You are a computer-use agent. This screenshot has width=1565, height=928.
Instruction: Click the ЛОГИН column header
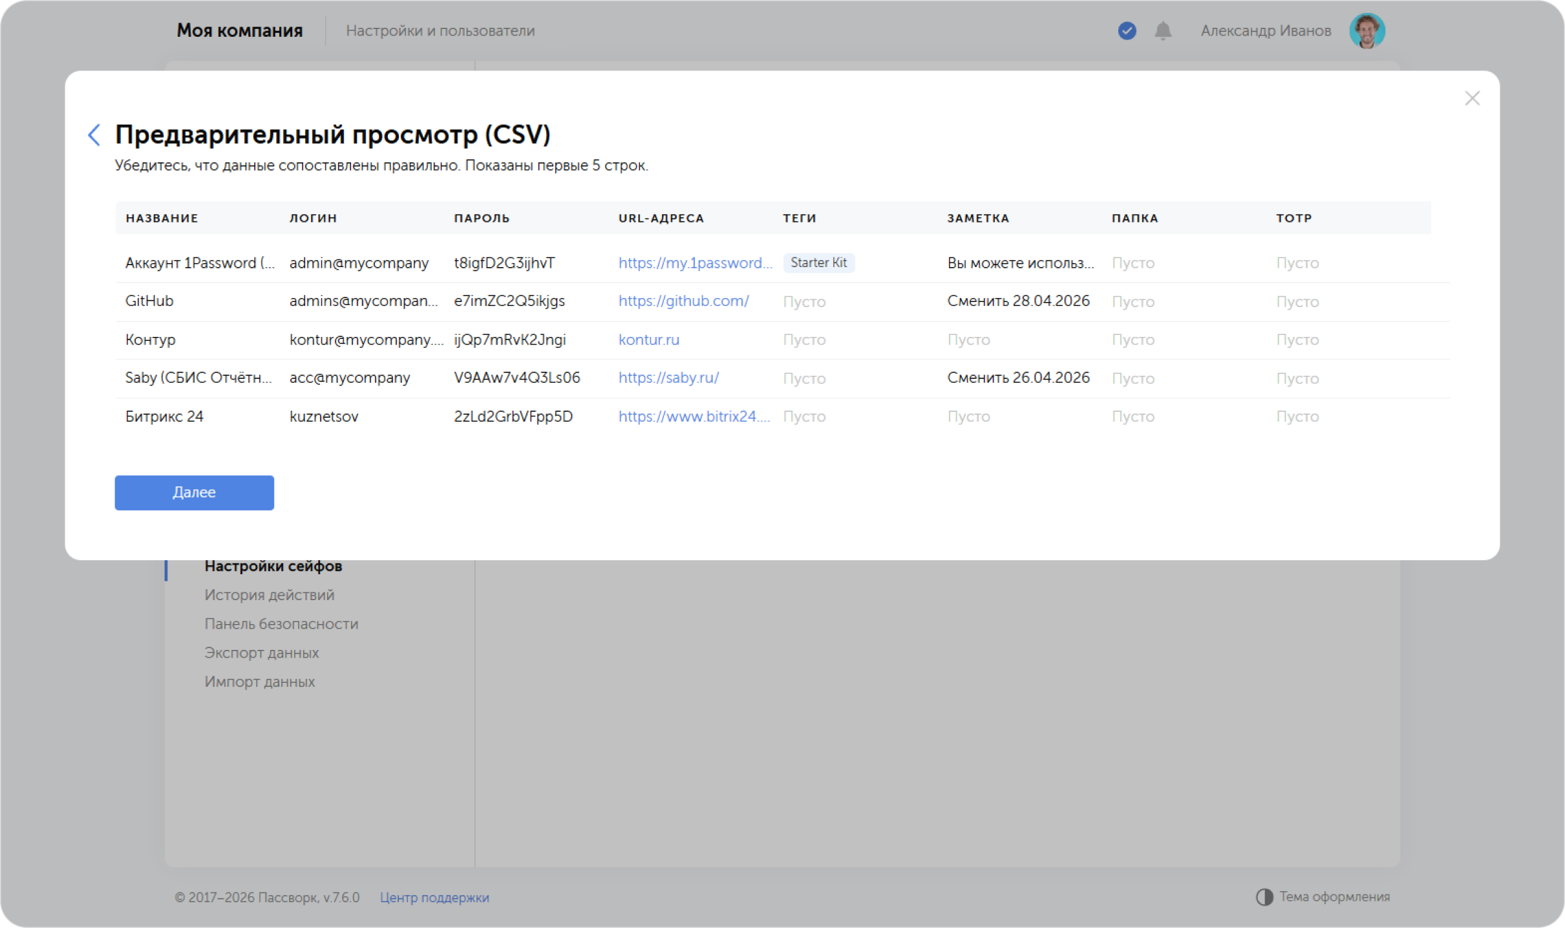tap(314, 219)
